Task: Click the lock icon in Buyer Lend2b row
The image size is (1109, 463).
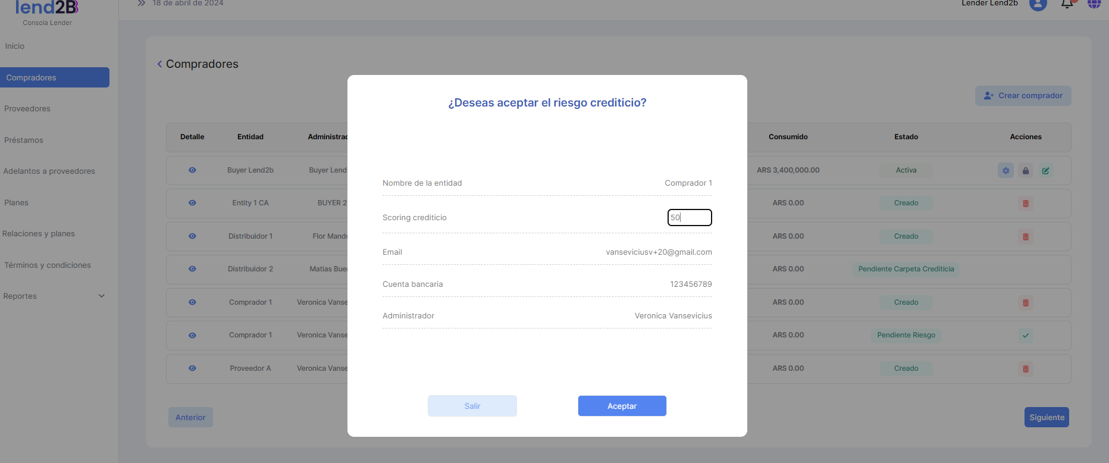Action: (x=1026, y=171)
